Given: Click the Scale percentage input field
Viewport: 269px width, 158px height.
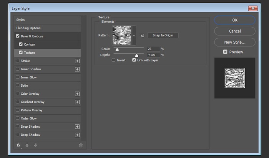Looking at the screenshot, I should tap(153, 49).
